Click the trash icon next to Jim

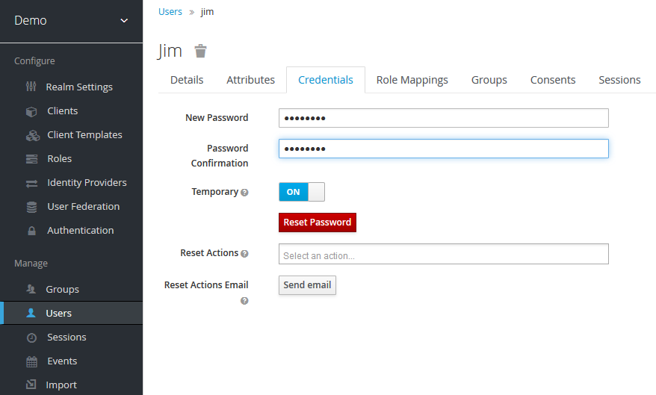[200, 51]
